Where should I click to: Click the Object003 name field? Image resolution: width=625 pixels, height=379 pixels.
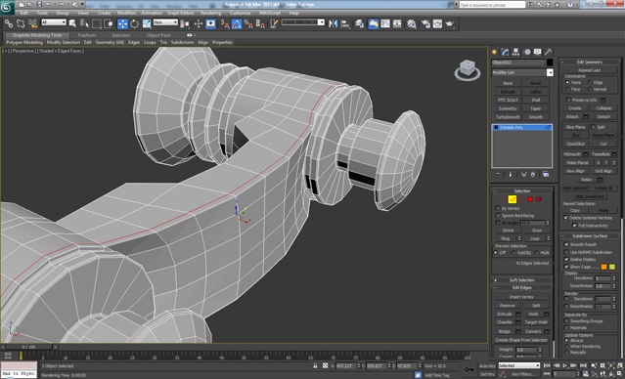[518, 63]
